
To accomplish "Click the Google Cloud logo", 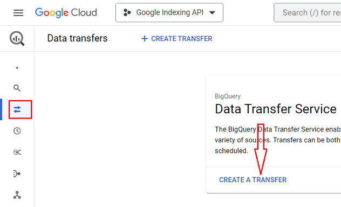I will pyautogui.click(x=66, y=12).
